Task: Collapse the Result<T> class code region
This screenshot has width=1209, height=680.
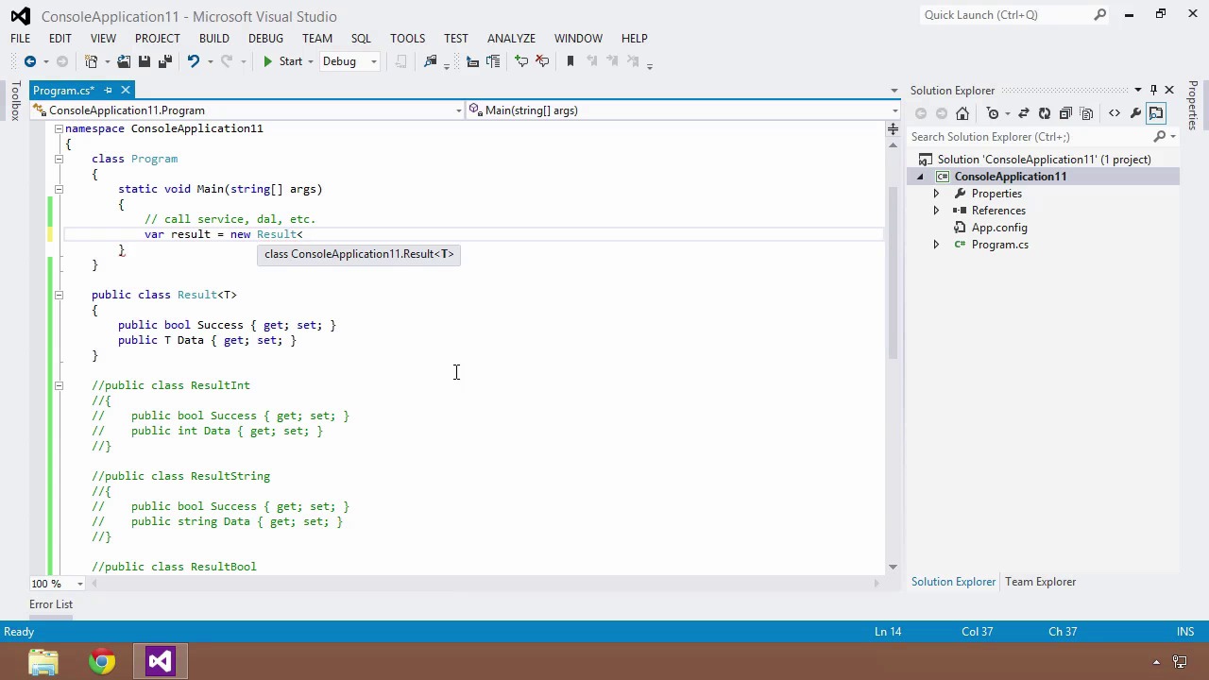Action: coord(59,295)
